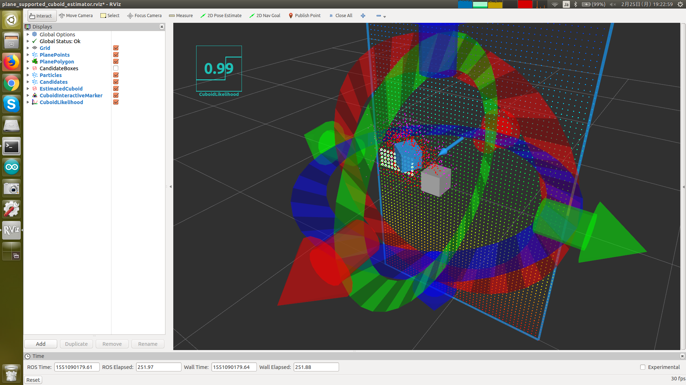Click the Wall Time field

coord(234,367)
